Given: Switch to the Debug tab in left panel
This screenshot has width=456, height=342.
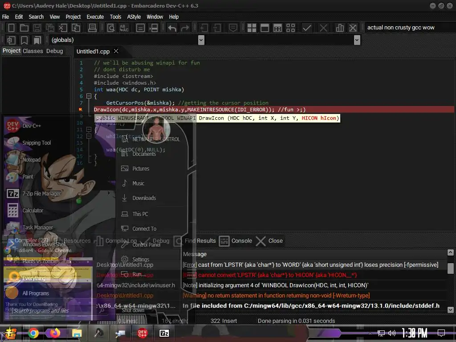Looking at the screenshot, I should (54, 51).
